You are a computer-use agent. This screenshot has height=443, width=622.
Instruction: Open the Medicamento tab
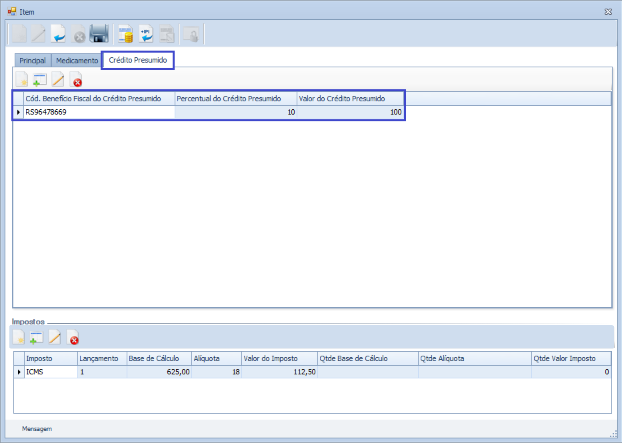pos(77,61)
